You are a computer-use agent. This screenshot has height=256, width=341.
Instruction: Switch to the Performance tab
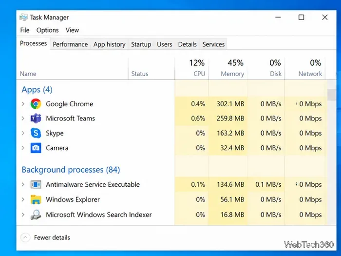(x=70, y=44)
